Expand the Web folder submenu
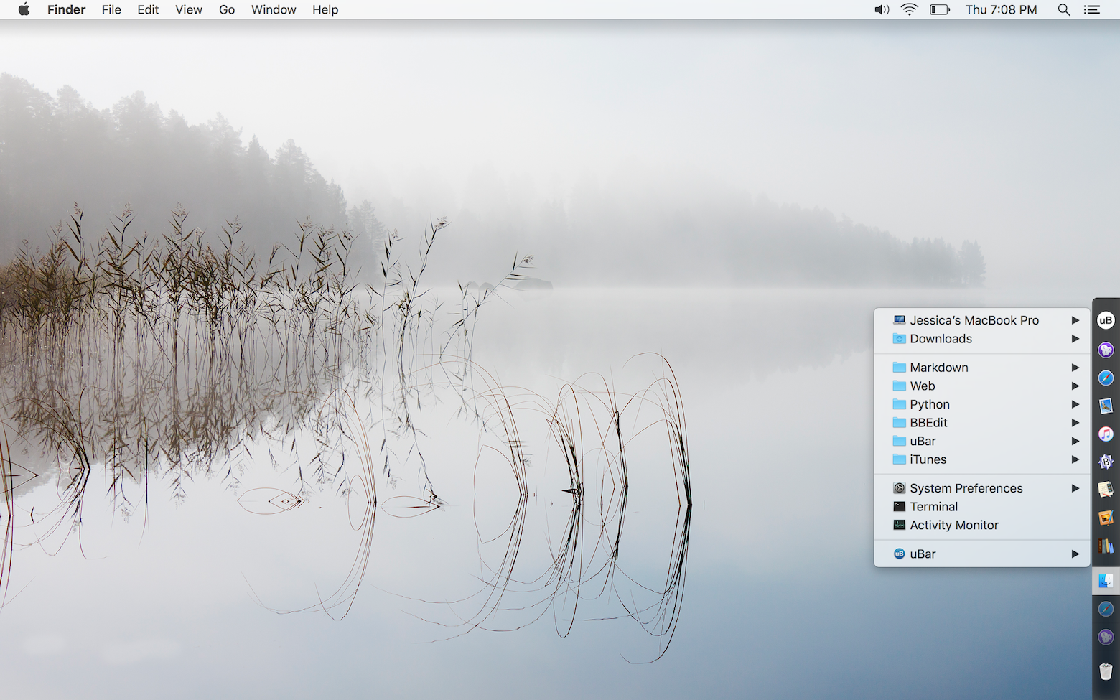Viewport: 1120px width, 700px height. click(982, 386)
